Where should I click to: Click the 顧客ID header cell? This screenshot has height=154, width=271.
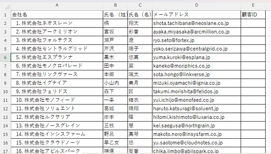click(x=253, y=15)
